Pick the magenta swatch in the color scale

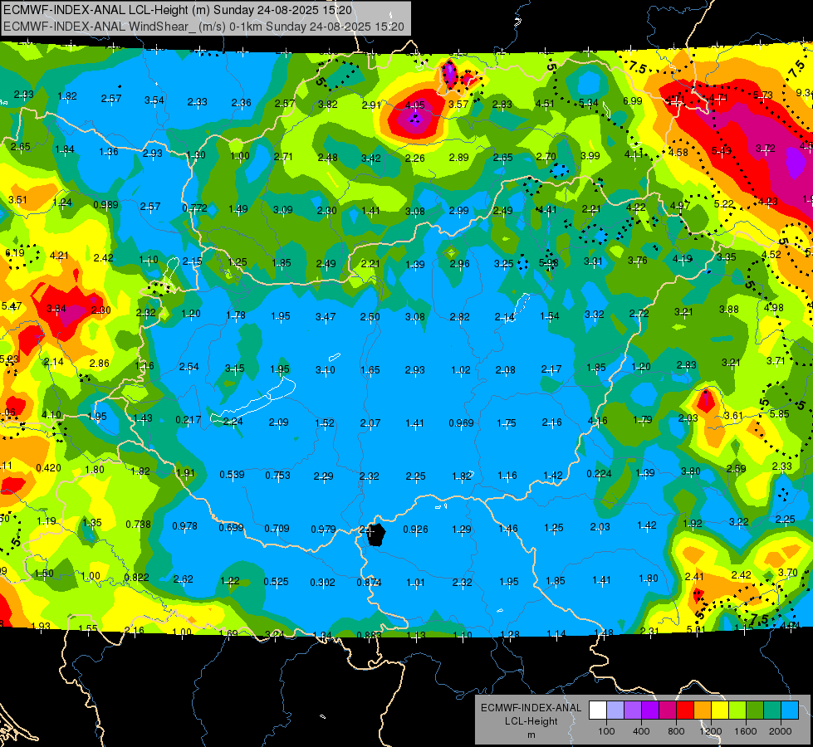click(668, 710)
